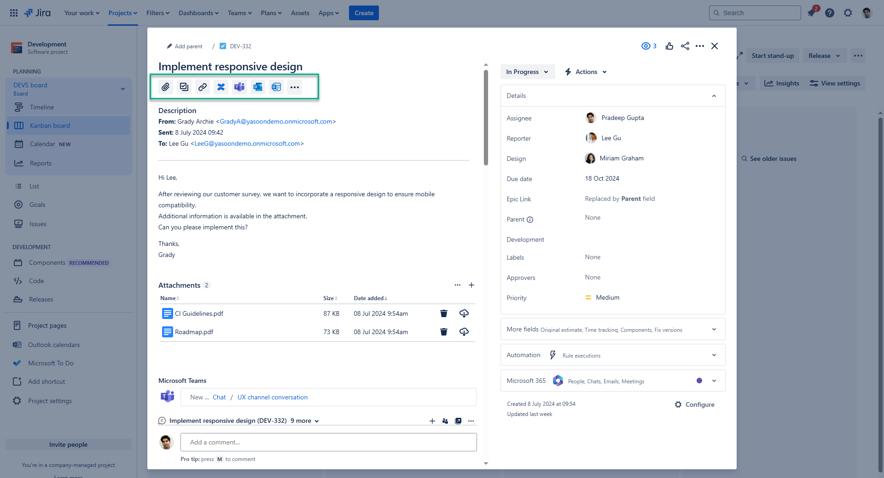Click the link issue chain icon
The width and height of the screenshot is (884, 478).
point(203,87)
